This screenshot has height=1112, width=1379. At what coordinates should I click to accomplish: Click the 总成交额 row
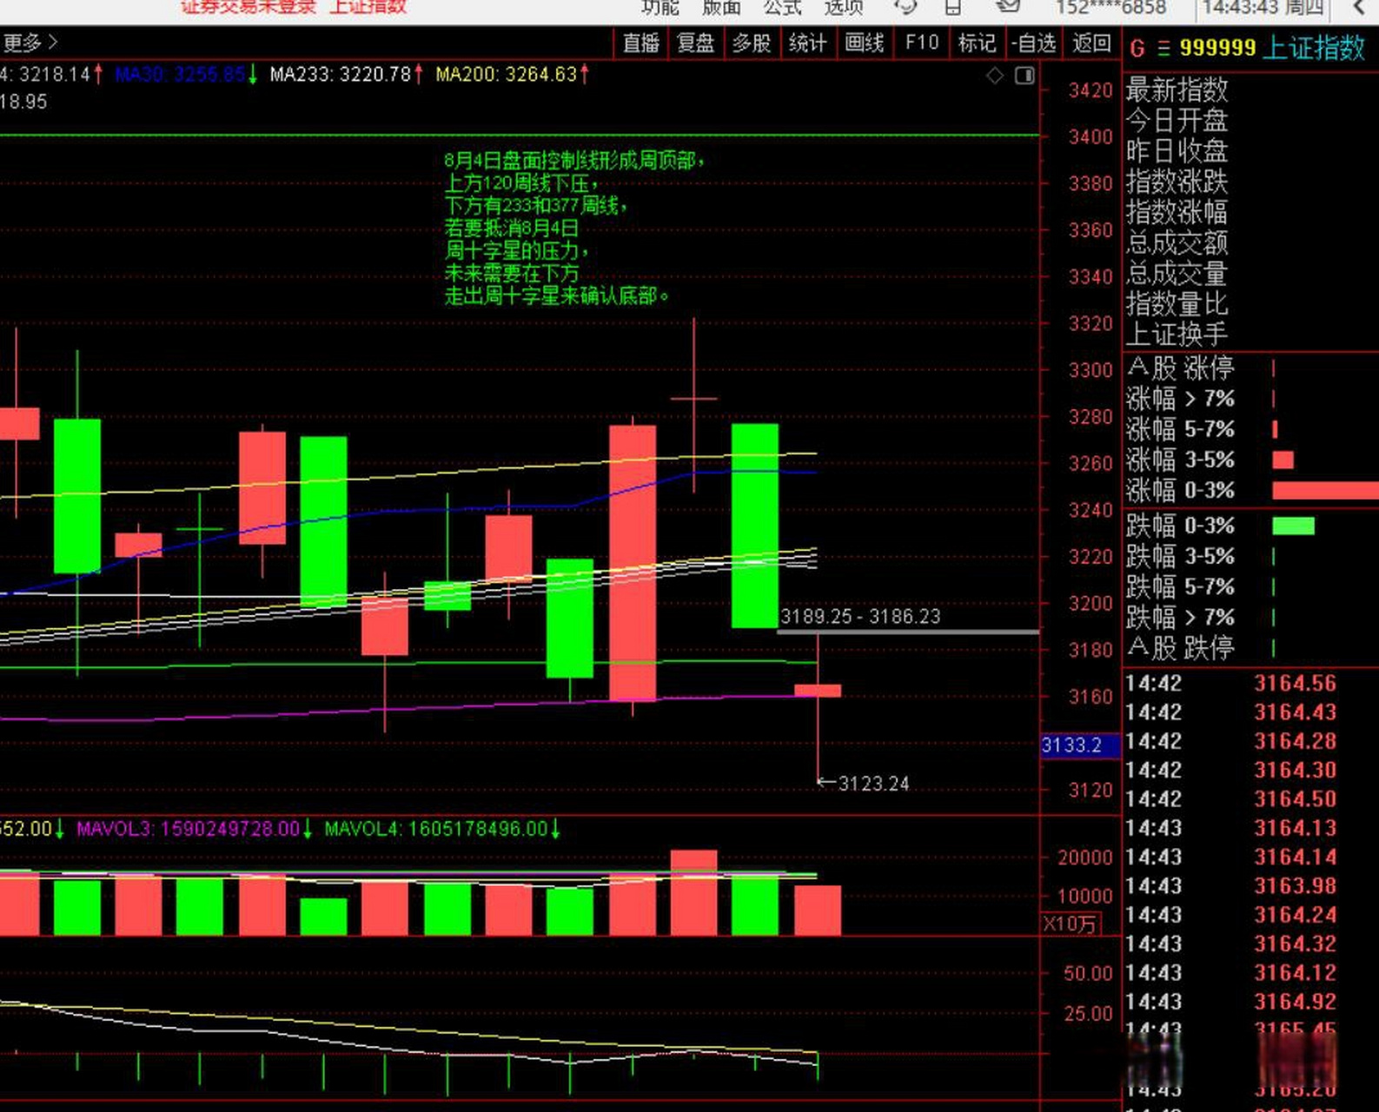(1250, 242)
